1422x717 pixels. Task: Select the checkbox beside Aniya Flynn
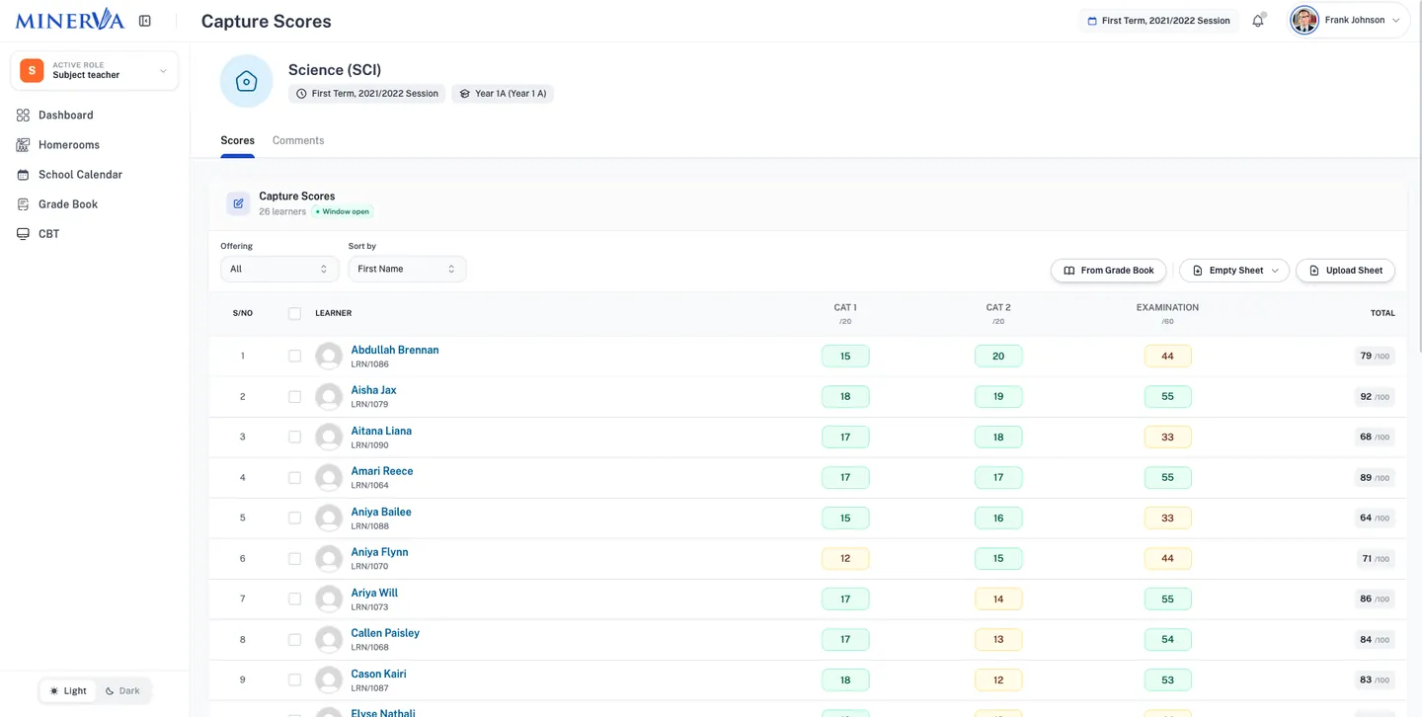tap(294, 558)
